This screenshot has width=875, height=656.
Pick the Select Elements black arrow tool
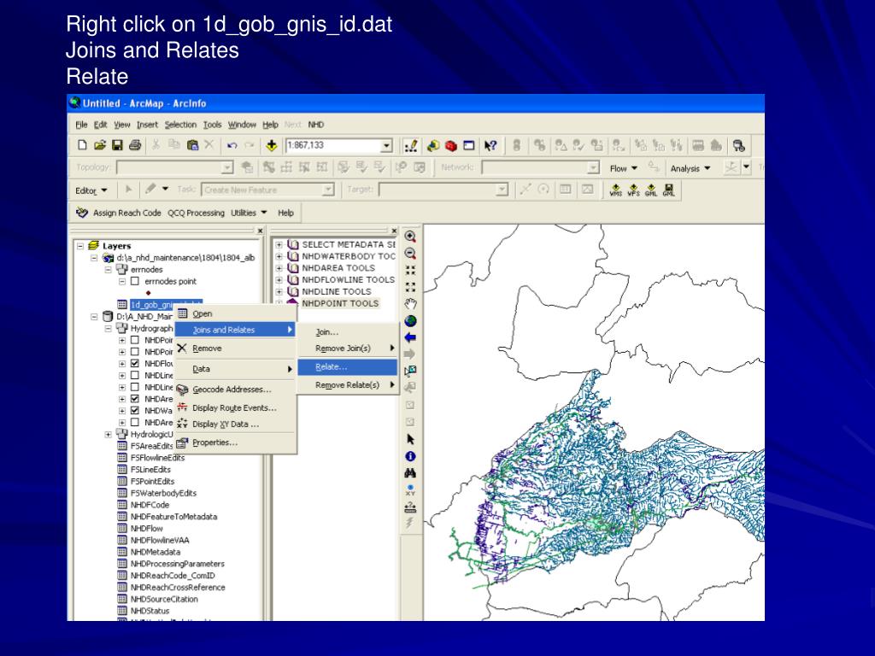click(410, 440)
